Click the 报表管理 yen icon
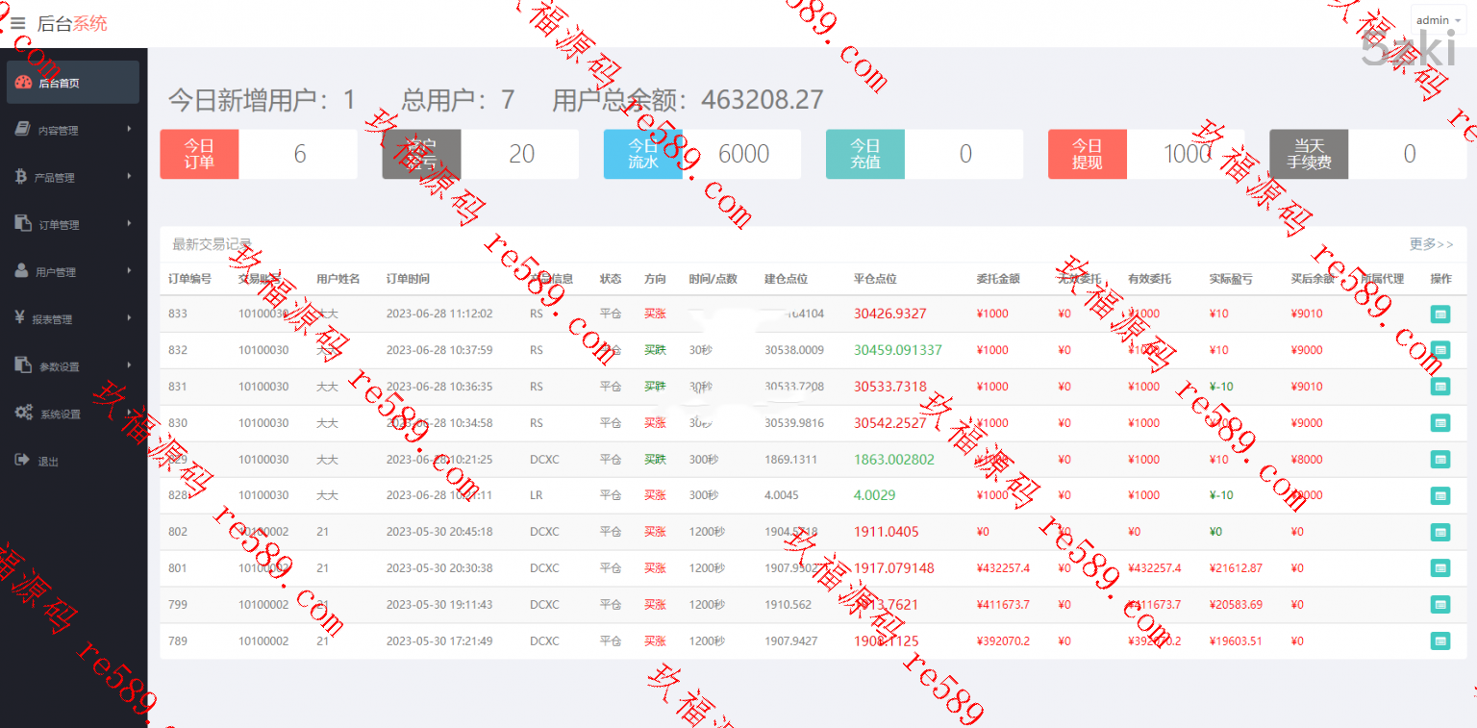Image resolution: width=1477 pixels, height=728 pixels. tap(20, 318)
